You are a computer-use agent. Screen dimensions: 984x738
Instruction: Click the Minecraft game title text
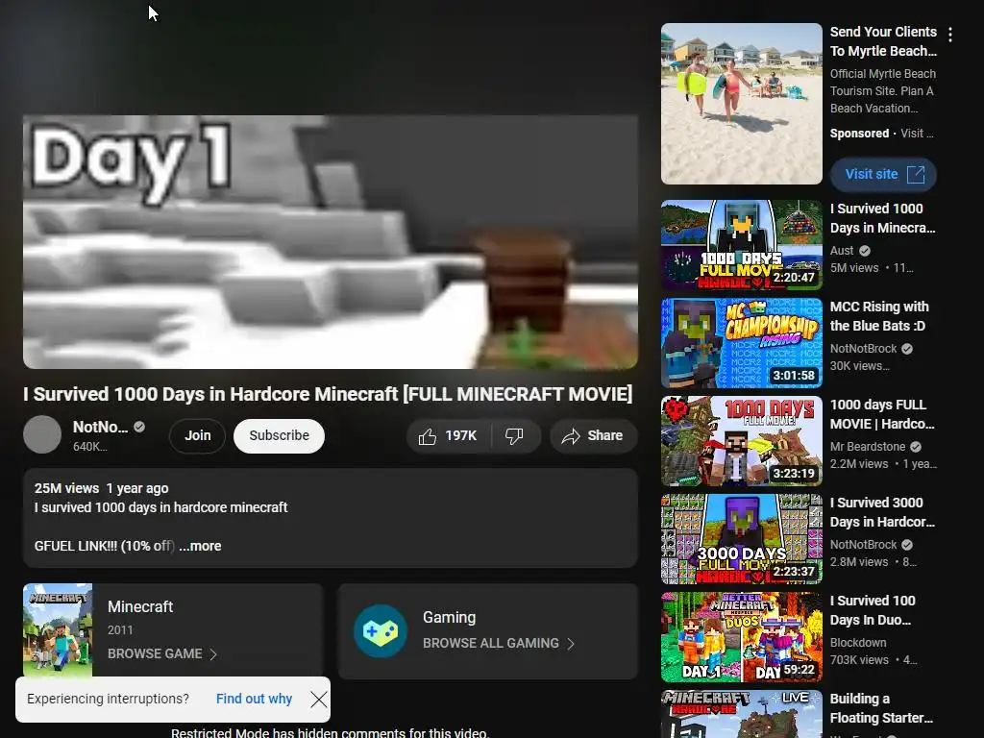(140, 607)
